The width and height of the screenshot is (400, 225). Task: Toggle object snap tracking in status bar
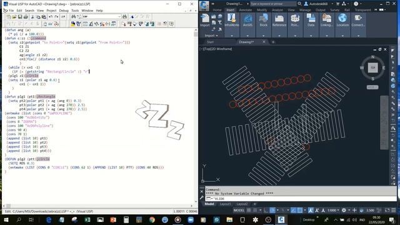[x=294, y=210]
